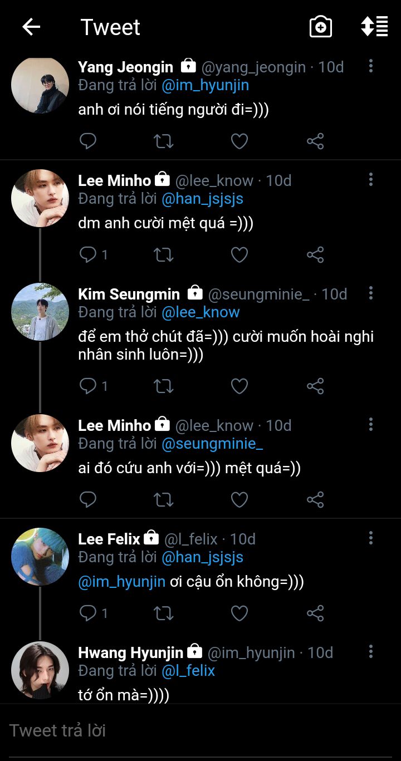Retweet Lee Felix's tweet
The image size is (401, 761).
click(x=163, y=613)
